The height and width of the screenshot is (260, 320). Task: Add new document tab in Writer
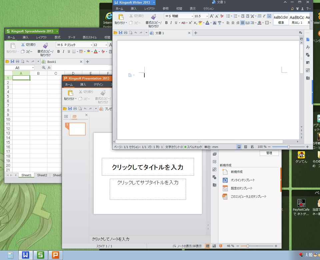click(196, 33)
